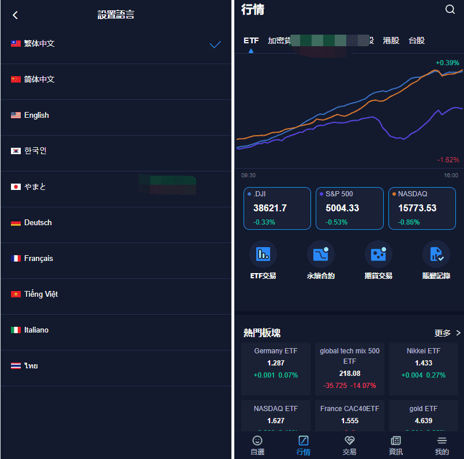Open search with the magnifier icon
Screen dimensions: 464x459
(450, 9)
